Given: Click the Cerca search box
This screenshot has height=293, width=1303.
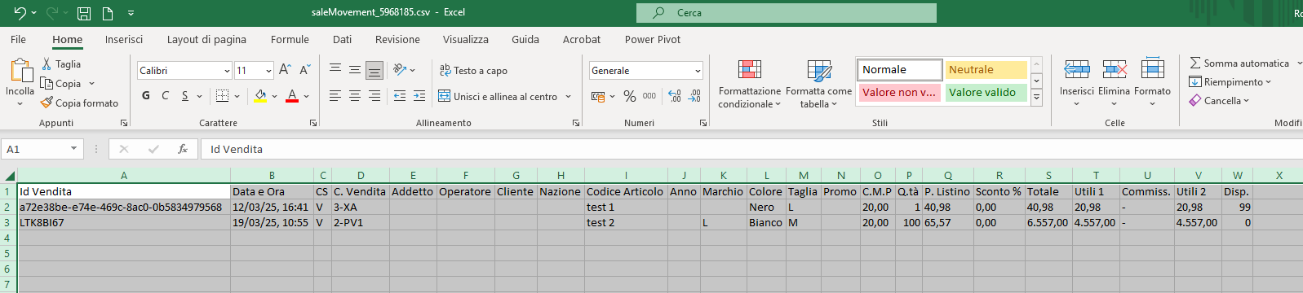Looking at the screenshot, I should click(787, 13).
